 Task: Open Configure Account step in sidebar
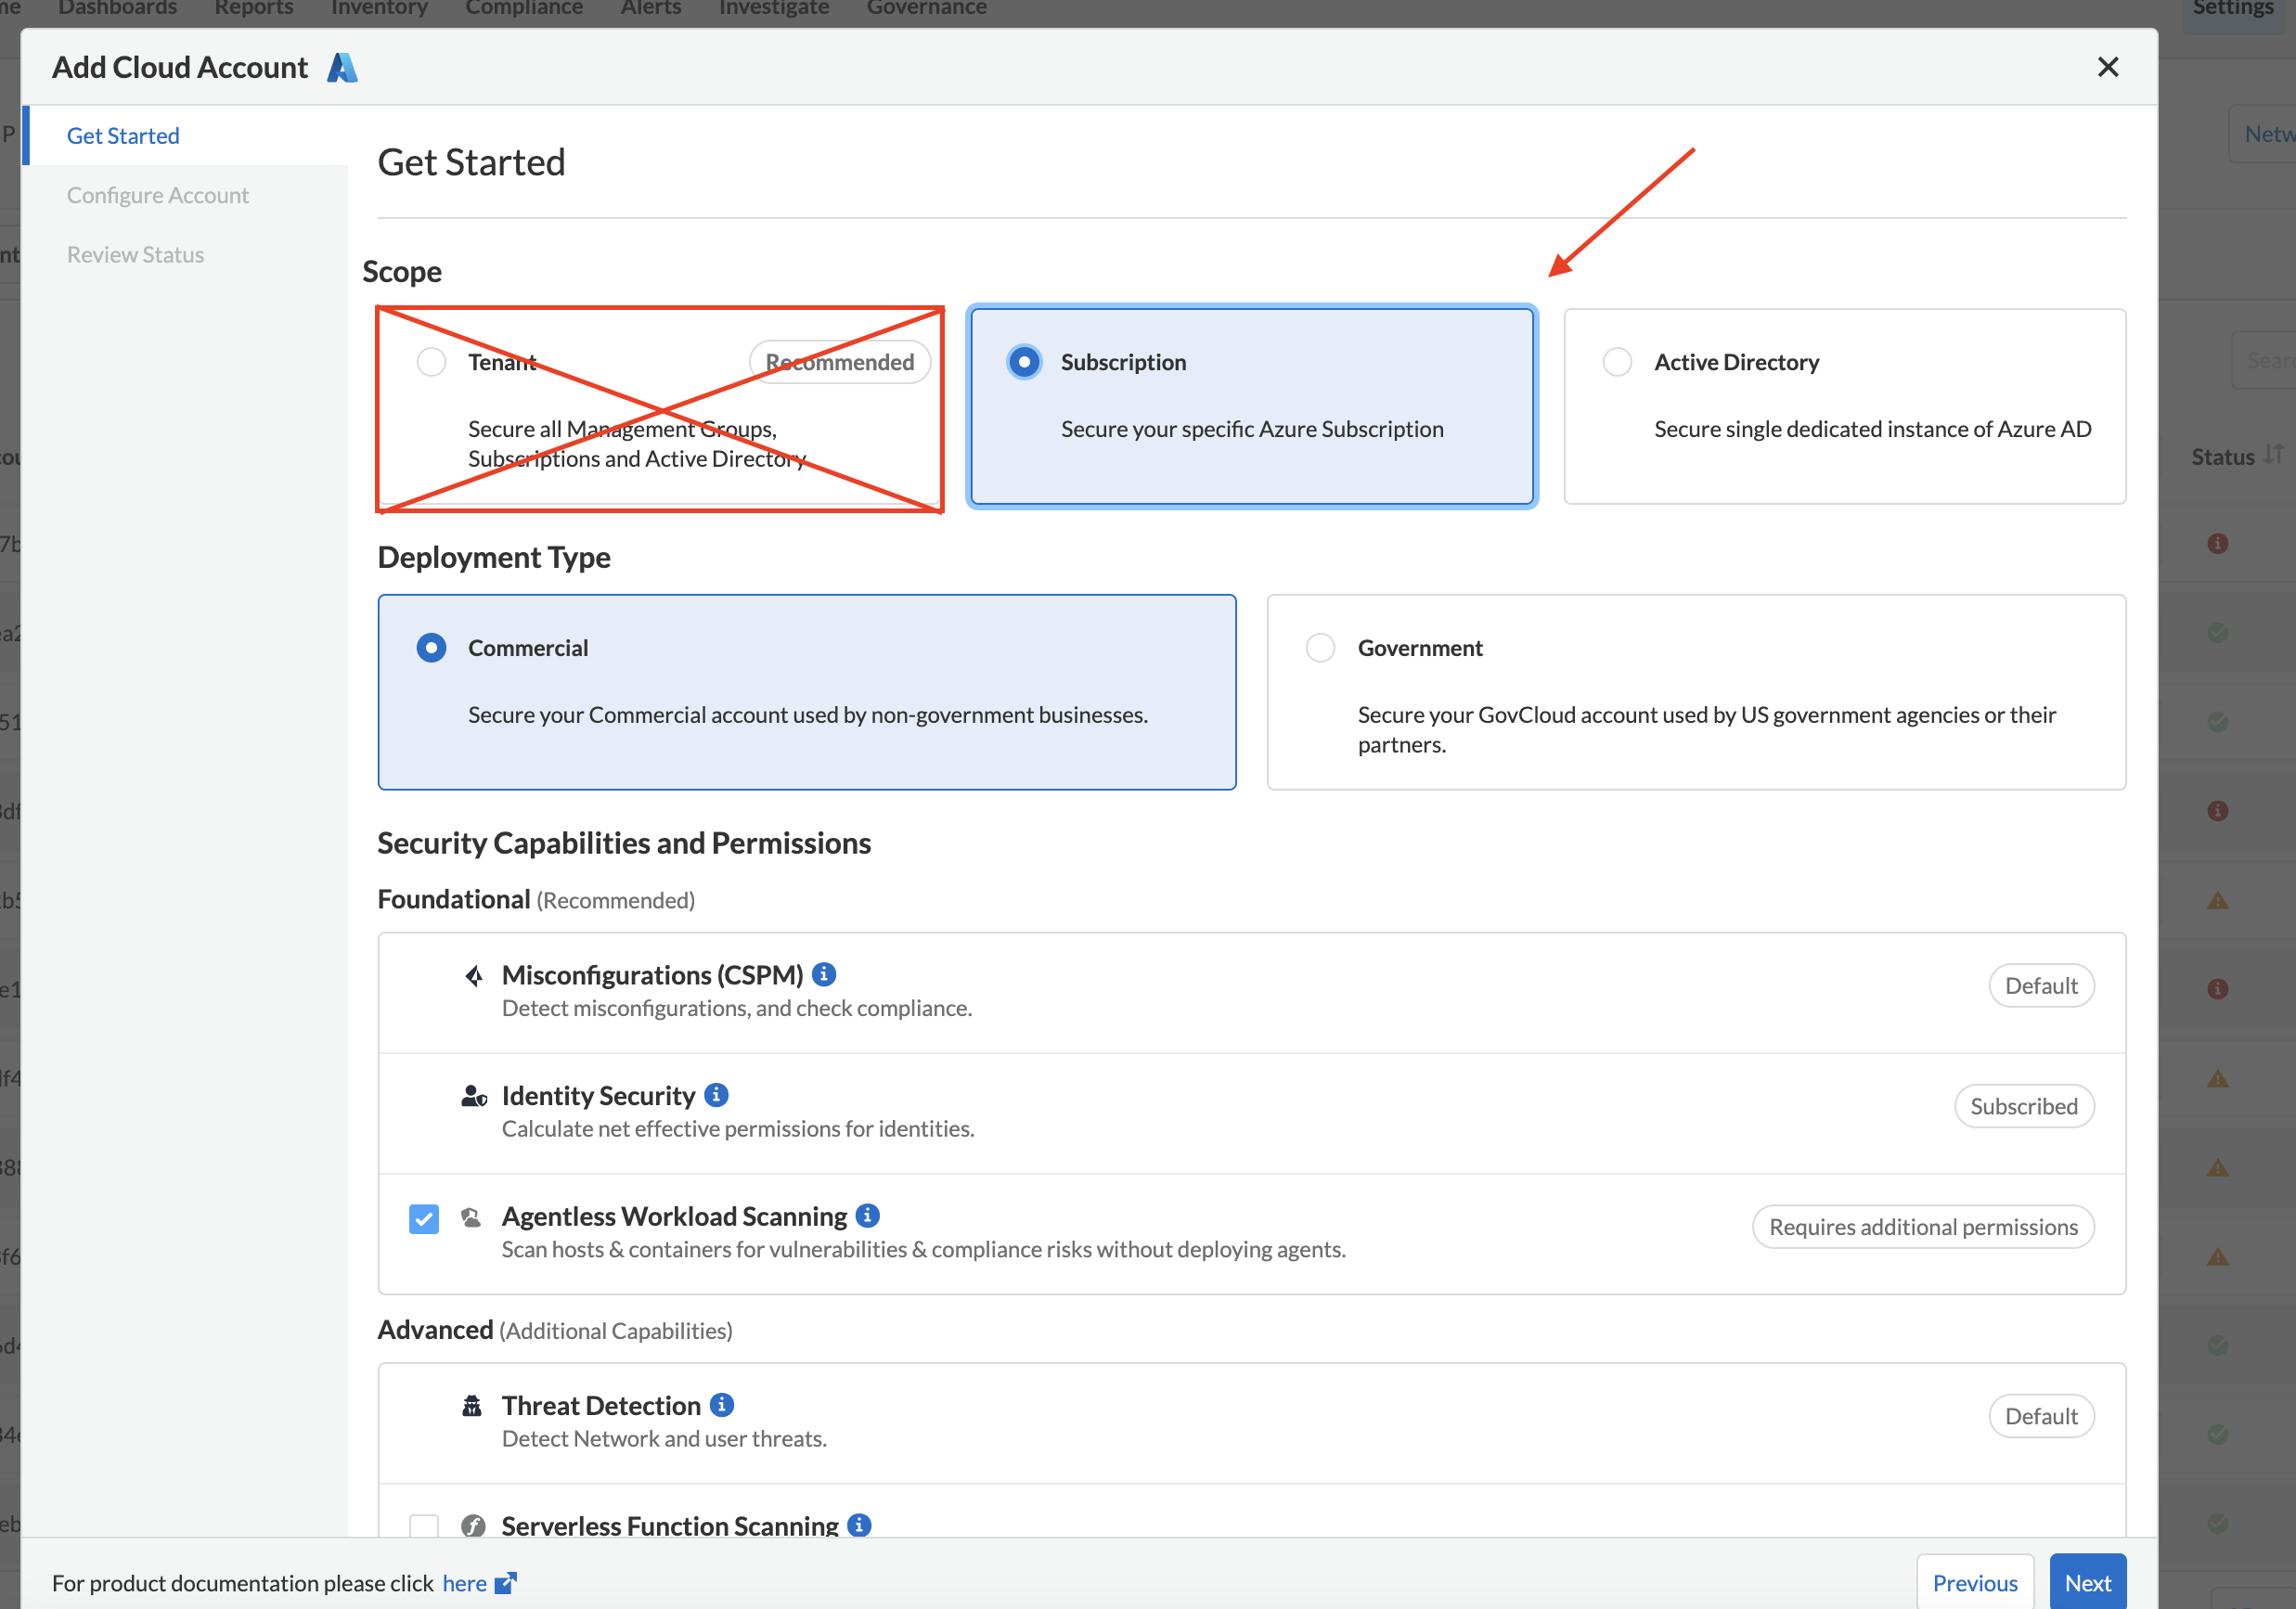158,195
